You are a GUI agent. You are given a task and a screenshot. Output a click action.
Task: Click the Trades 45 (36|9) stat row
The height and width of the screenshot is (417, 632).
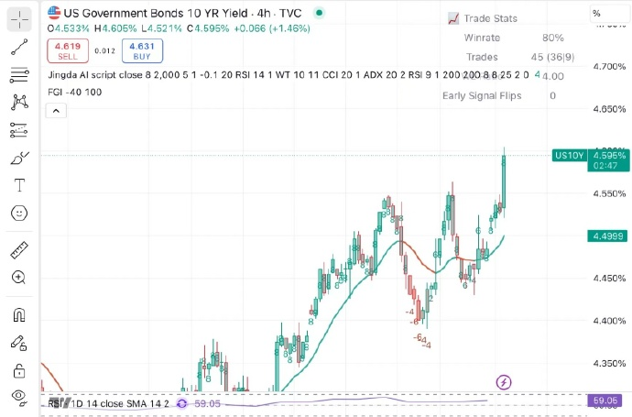pos(520,57)
